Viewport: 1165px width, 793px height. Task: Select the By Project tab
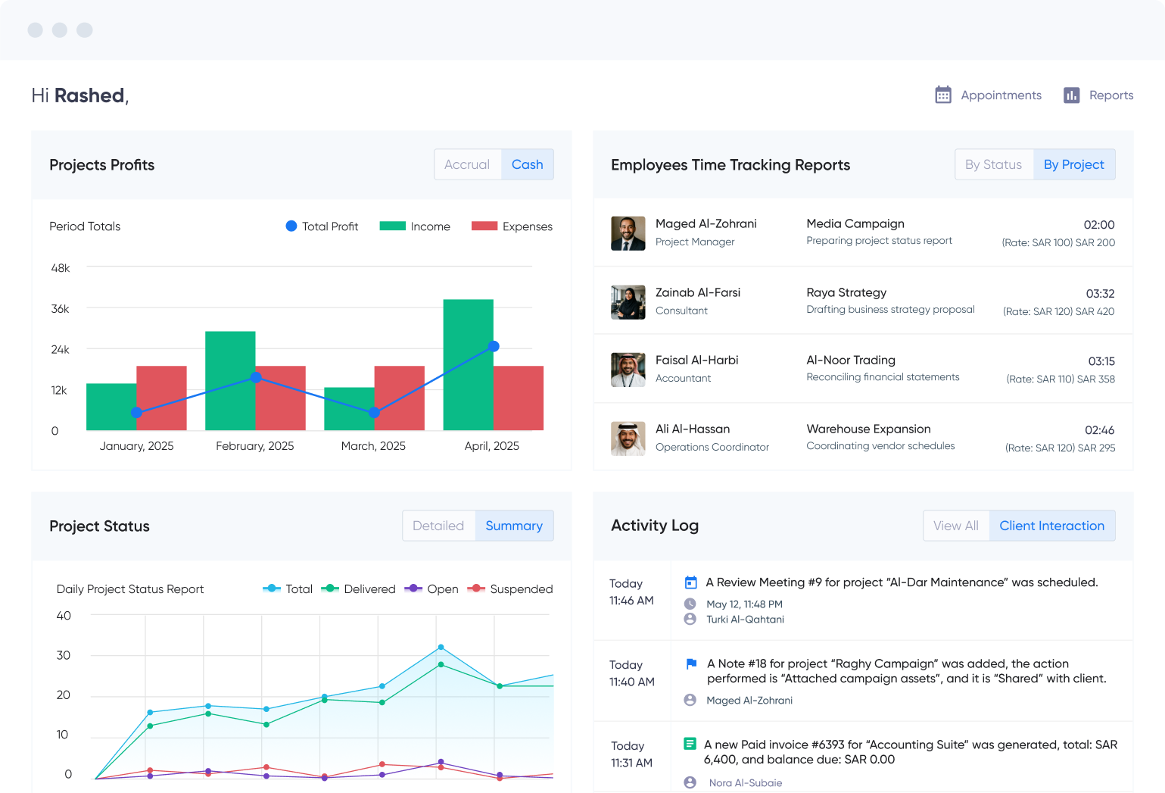[x=1073, y=164]
